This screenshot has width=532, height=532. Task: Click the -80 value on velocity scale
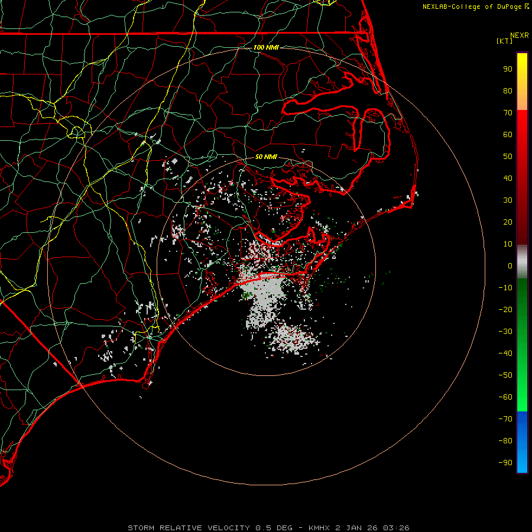pos(505,441)
